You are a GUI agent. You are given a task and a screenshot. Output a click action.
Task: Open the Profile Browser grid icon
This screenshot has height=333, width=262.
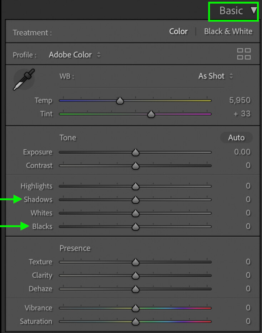pos(244,54)
